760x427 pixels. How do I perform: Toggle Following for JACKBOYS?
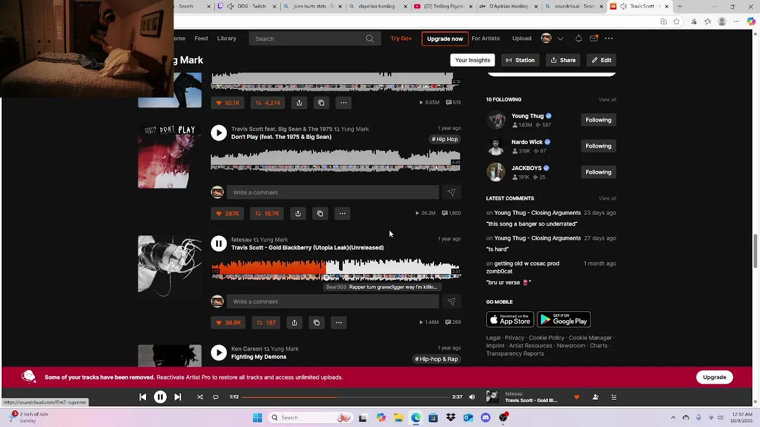tap(598, 172)
